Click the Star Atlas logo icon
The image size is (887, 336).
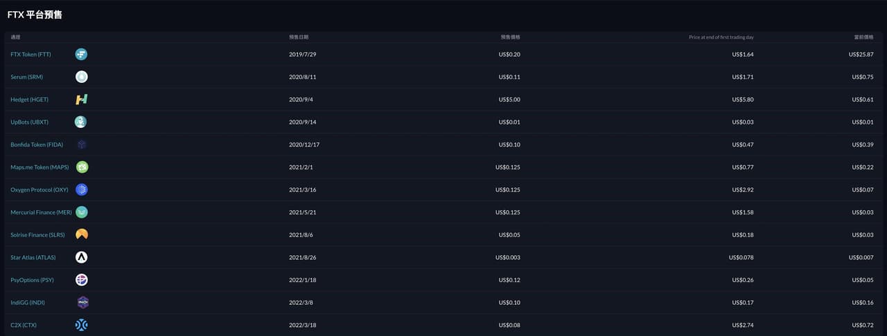click(x=82, y=257)
